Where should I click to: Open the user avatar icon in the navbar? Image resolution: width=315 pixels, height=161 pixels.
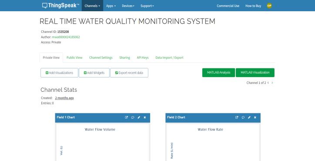[269, 6]
